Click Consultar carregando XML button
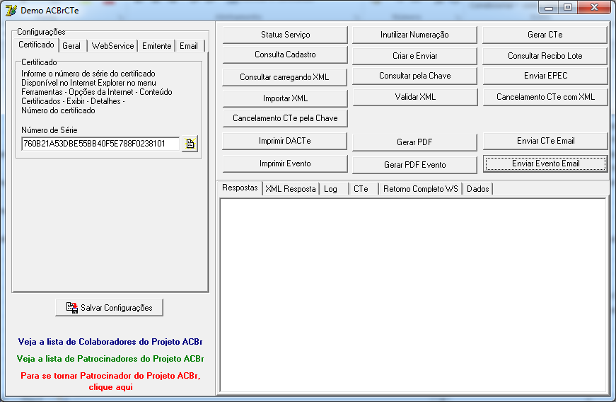616x402 pixels. click(284, 77)
